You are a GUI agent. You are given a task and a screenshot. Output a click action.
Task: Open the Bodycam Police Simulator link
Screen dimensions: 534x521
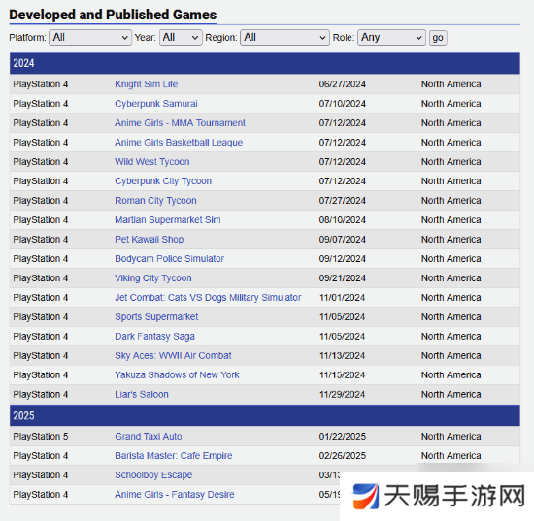coord(169,259)
